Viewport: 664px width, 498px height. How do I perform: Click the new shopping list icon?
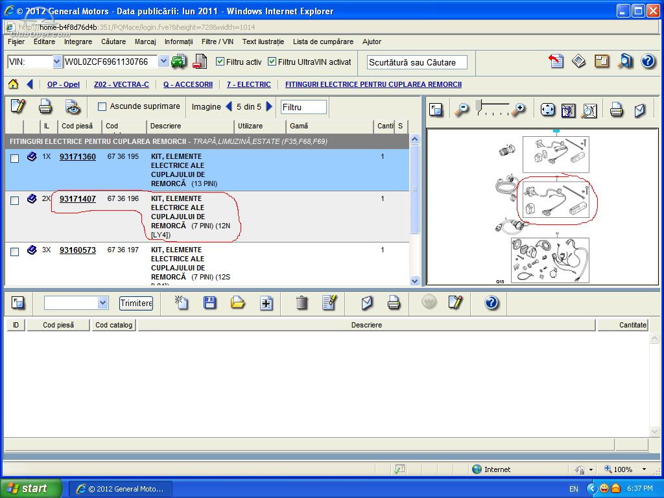click(182, 302)
